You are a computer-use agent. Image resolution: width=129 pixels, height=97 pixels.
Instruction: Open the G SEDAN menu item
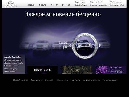click(31, 5)
